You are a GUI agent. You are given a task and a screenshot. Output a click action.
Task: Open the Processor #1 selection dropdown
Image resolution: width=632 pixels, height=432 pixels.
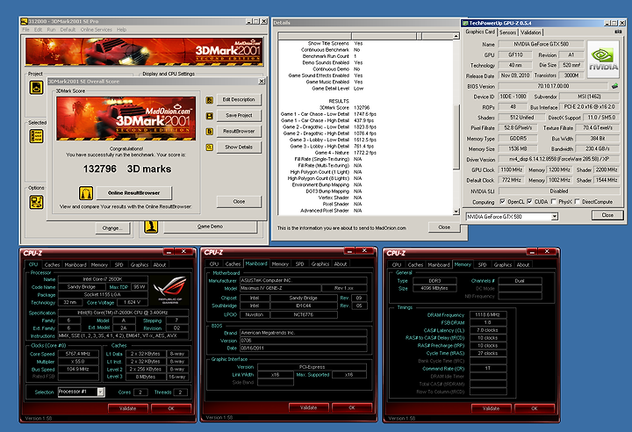[101, 392]
